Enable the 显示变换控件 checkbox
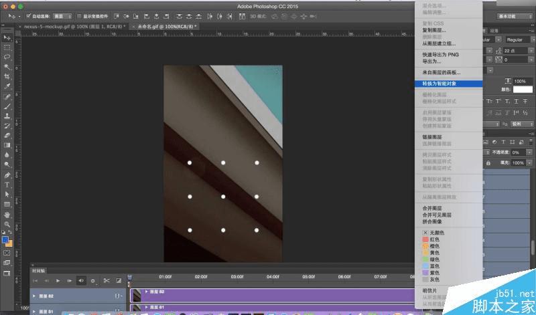536x315 pixels. [x=80, y=15]
